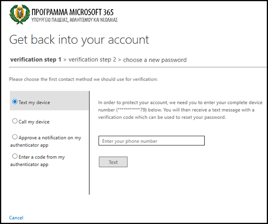This screenshot has height=224, width=268.
Task: Go to the "verification step 2" breadcrumb step
Action: click(x=92, y=59)
